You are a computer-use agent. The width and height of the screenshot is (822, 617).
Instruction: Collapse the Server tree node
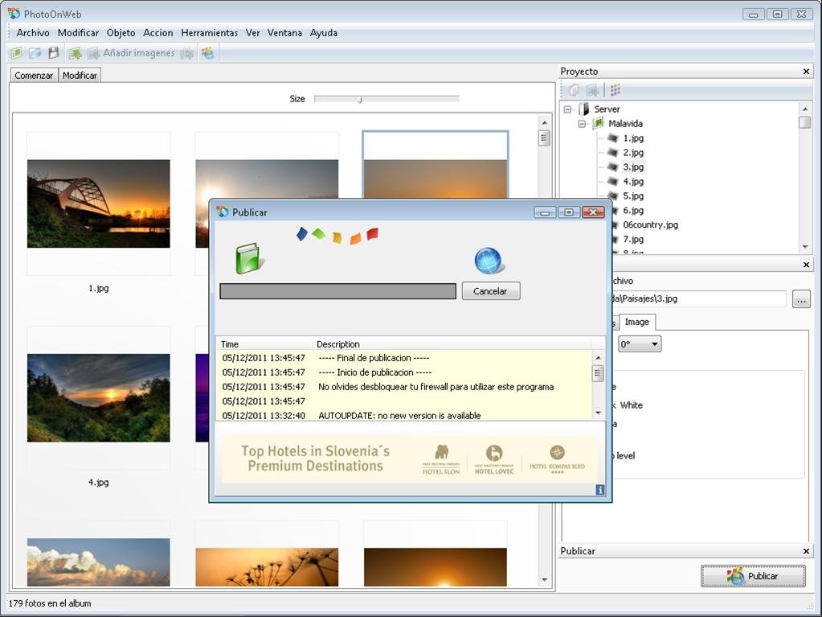click(x=567, y=109)
